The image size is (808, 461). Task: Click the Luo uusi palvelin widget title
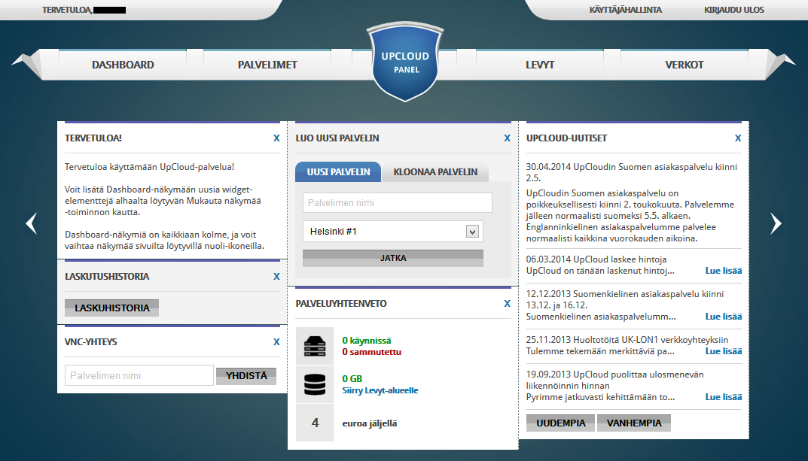(337, 138)
